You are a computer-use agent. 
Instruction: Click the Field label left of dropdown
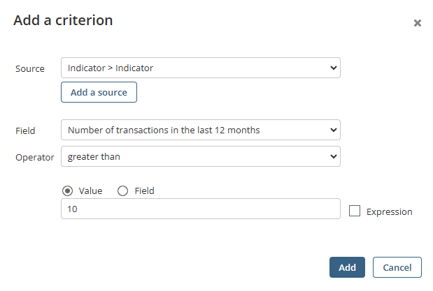tap(25, 130)
